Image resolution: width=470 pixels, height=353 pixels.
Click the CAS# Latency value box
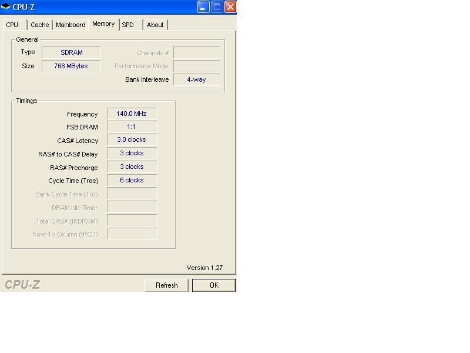(x=132, y=140)
